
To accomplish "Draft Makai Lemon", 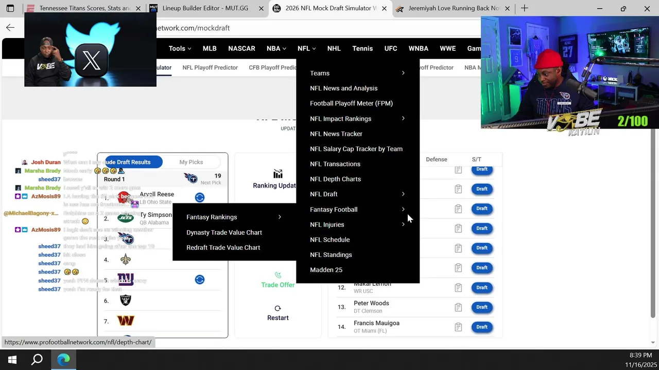I will tap(482, 287).
